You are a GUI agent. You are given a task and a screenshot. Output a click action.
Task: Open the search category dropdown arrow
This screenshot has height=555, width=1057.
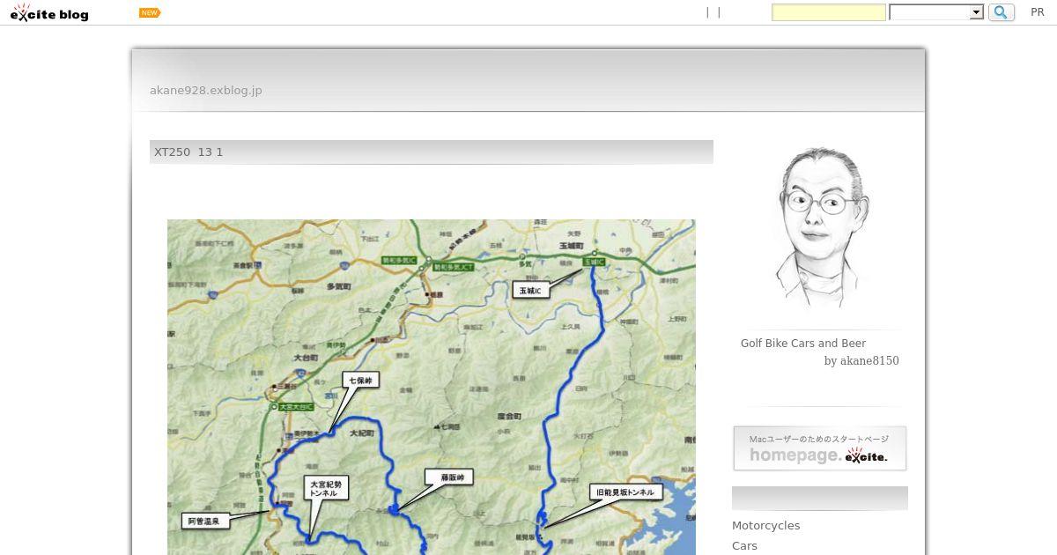(976, 12)
